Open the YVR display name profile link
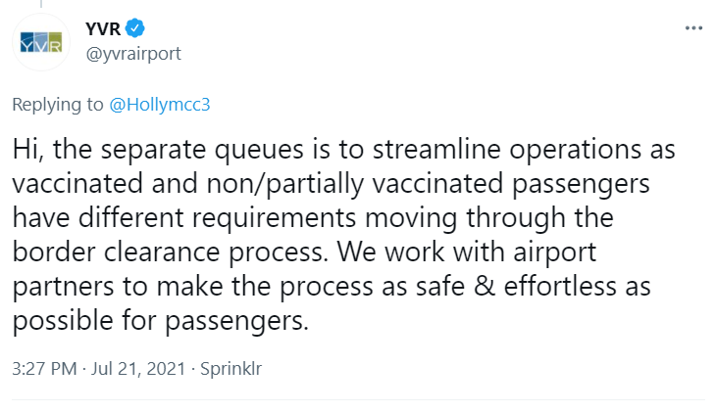 pos(103,29)
